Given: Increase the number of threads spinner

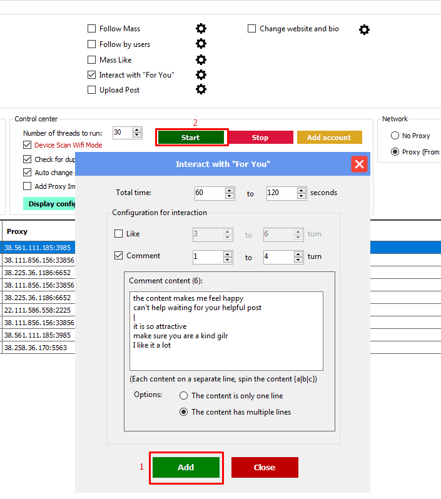Looking at the screenshot, I should [x=137, y=130].
